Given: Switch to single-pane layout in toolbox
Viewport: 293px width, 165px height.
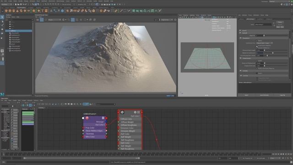Looking at the screenshot, I should pos(2,51).
